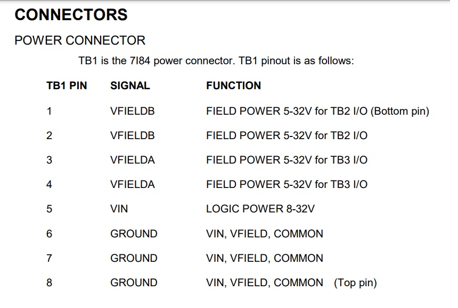Select the SIGNAL column header
This screenshot has width=458, height=308.
point(130,85)
